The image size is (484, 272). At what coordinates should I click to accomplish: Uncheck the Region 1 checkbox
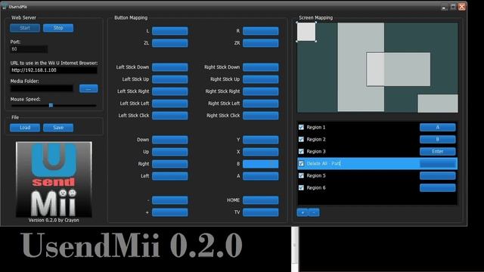[301, 127]
